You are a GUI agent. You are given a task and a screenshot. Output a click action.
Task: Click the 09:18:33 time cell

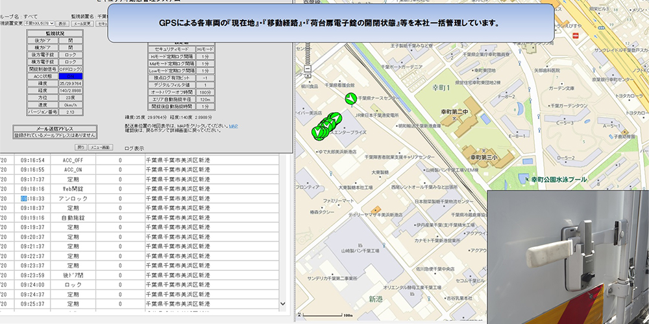[32, 198]
